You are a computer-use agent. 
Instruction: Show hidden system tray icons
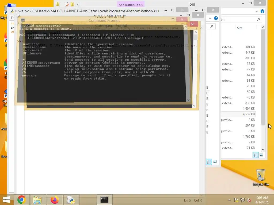pos(229,200)
